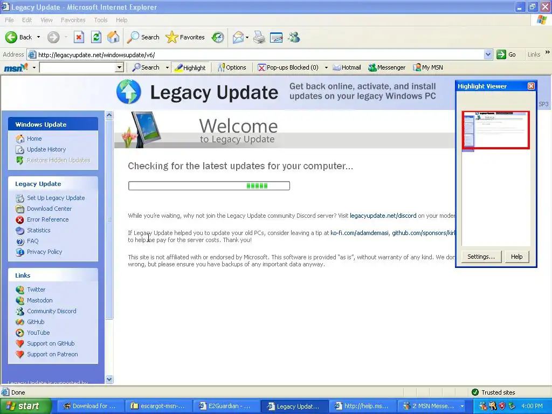
Task: Open the MSN Search button dropdown arrow
Action: coord(167,67)
